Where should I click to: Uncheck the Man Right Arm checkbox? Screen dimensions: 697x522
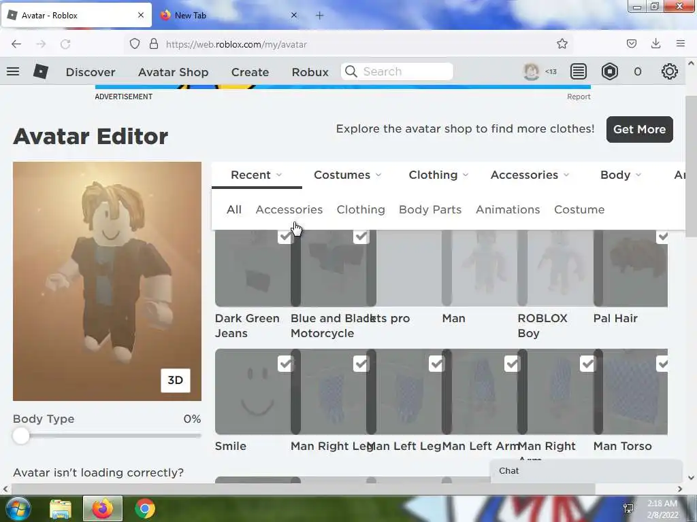[x=587, y=364]
